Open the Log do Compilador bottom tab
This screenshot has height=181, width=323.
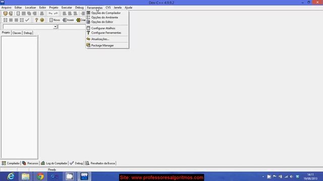pos(54,163)
